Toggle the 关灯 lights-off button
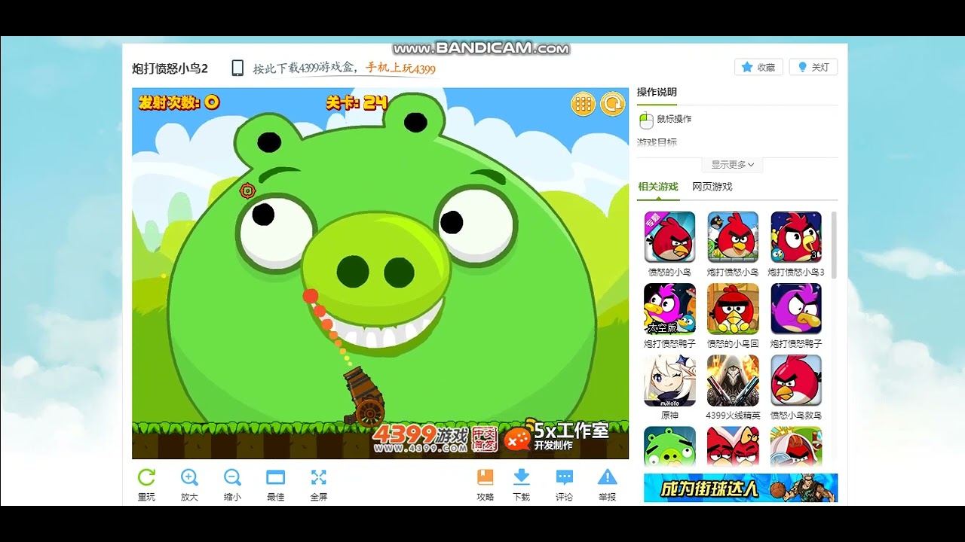Viewport: 965px width, 542px height. pos(813,67)
